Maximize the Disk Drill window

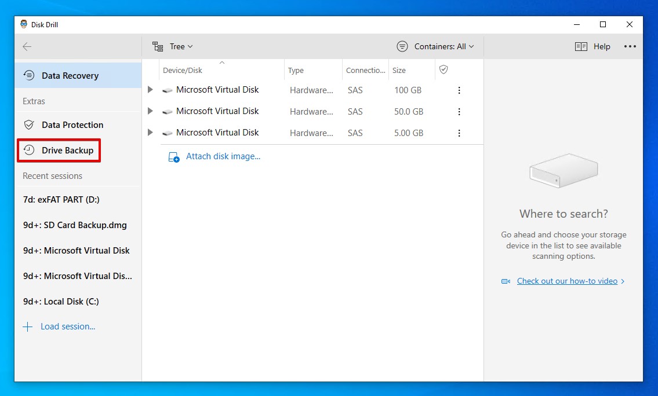[603, 24]
